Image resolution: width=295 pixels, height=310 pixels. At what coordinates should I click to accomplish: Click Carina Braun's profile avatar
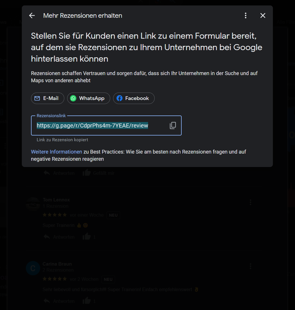tap(33, 268)
